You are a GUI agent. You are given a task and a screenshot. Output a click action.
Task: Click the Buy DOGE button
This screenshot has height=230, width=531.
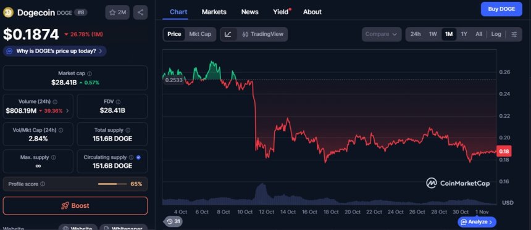pos(501,9)
